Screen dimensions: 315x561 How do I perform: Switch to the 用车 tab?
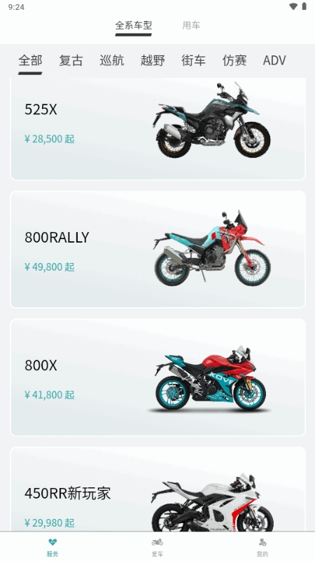[191, 25]
